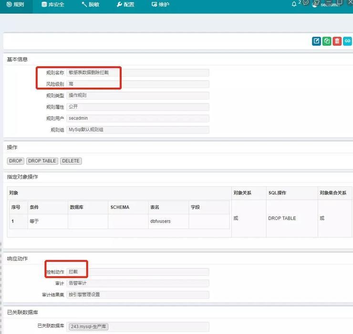Viewport: 353px width, 334px height.
Task: Click the 等于 condition cell
Action: [x=48, y=222]
